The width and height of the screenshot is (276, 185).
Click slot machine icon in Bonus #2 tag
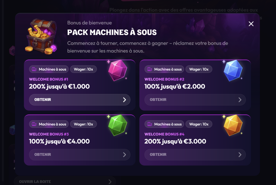150,69
